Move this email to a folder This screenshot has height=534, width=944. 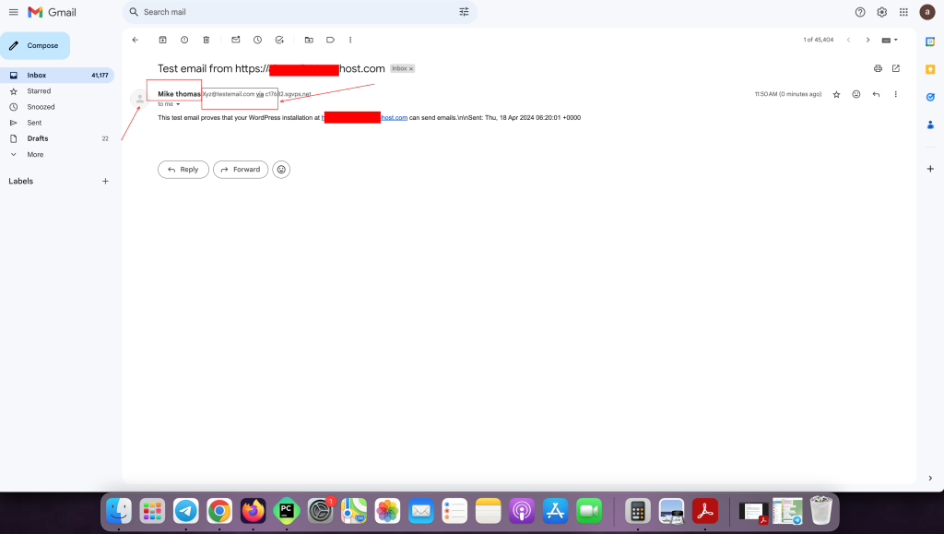[309, 40]
